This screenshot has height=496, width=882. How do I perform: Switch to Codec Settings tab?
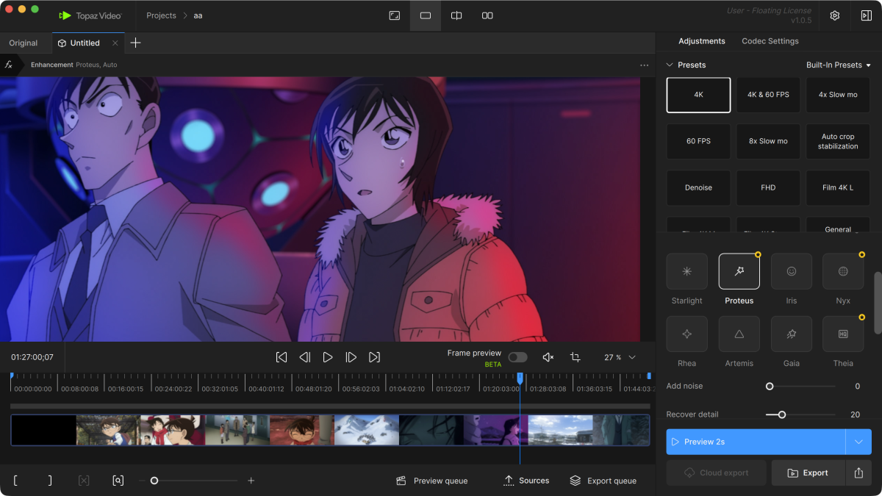click(x=770, y=41)
